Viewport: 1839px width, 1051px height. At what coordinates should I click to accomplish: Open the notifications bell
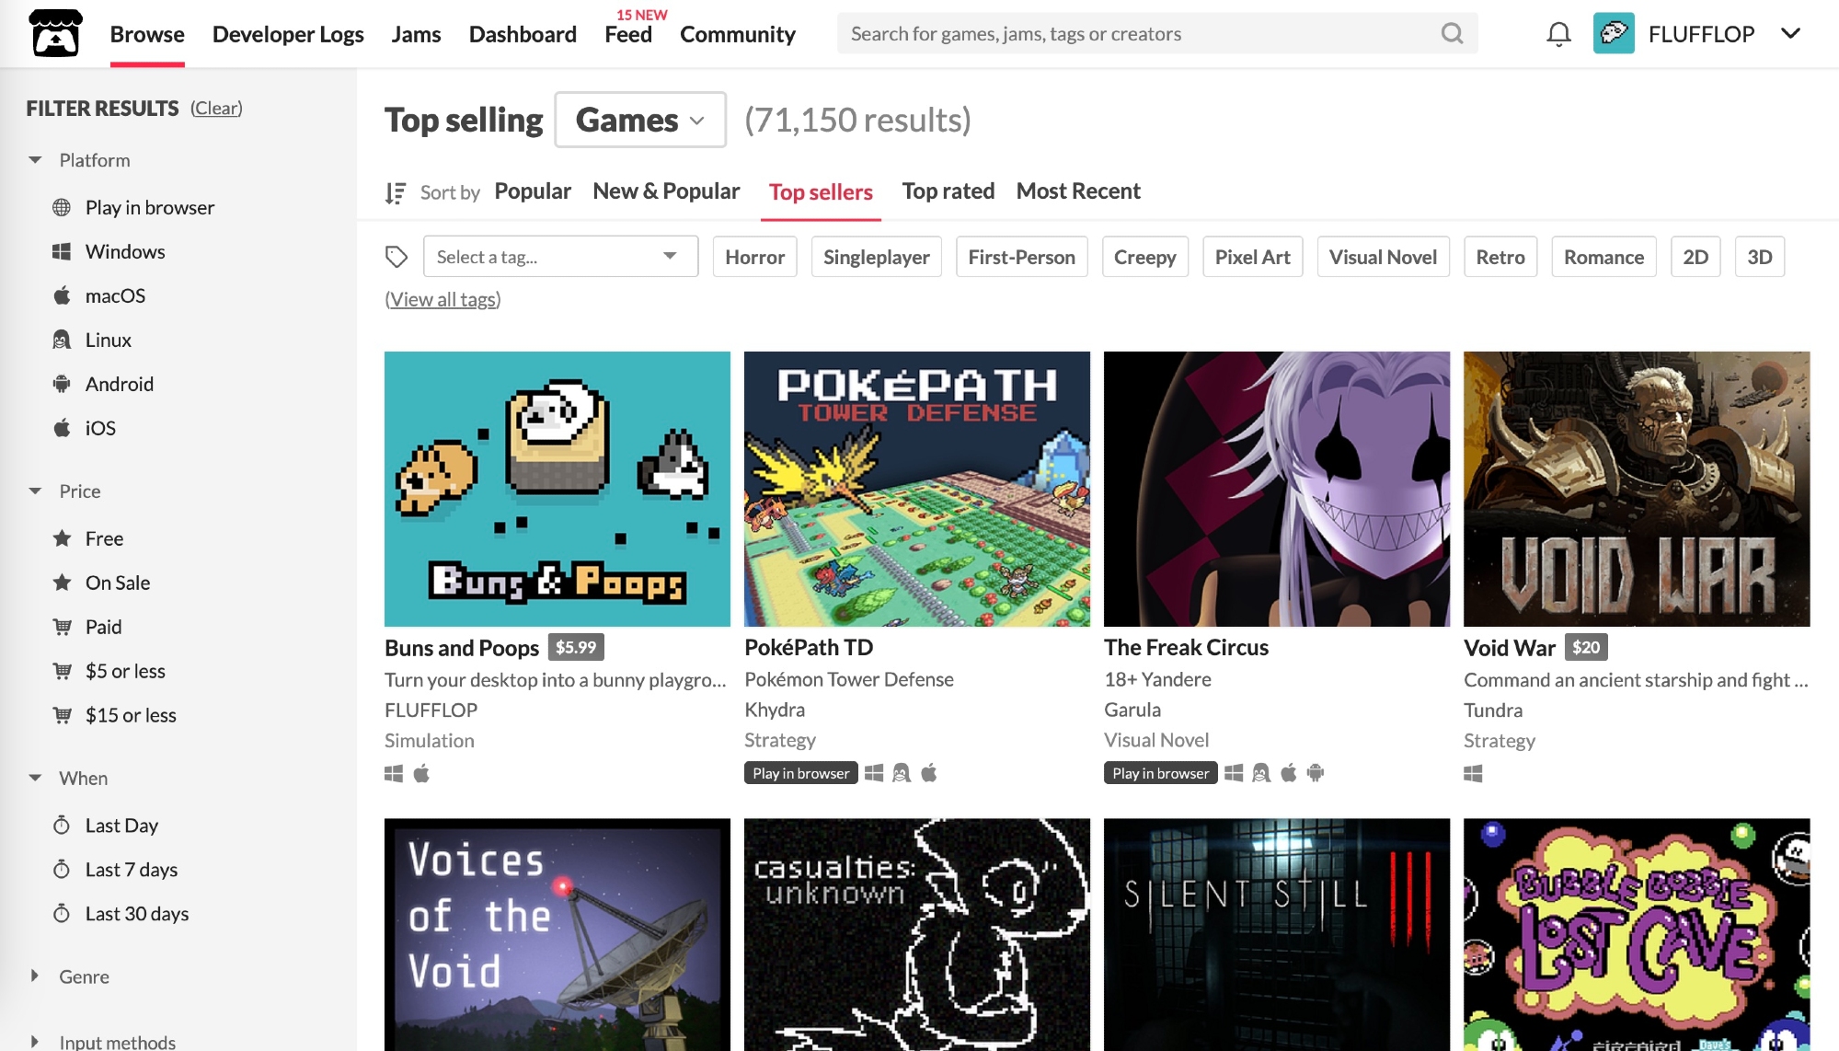pyautogui.click(x=1558, y=34)
